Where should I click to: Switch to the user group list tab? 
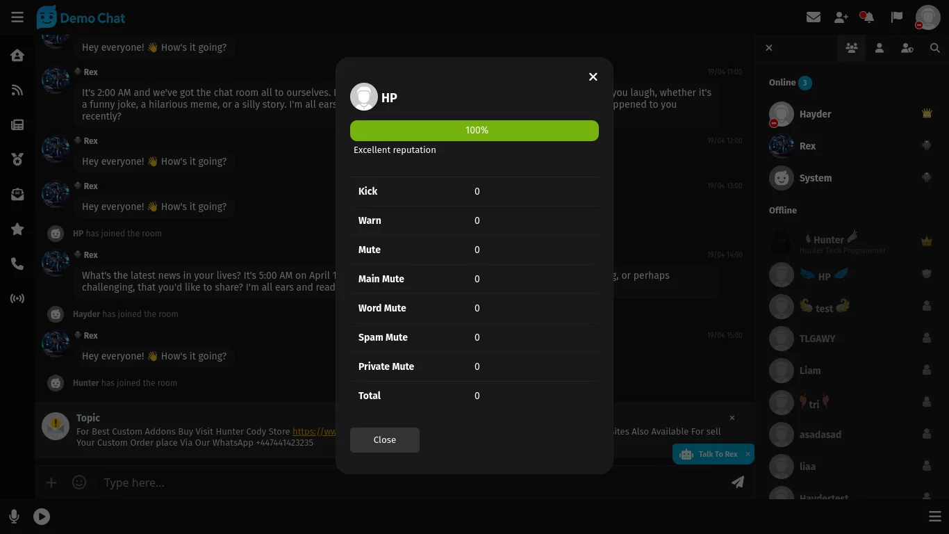pyautogui.click(x=852, y=48)
